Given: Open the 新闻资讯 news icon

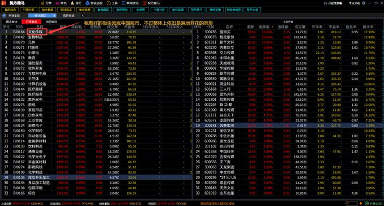Looking at the screenshot, I should pos(124,3).
